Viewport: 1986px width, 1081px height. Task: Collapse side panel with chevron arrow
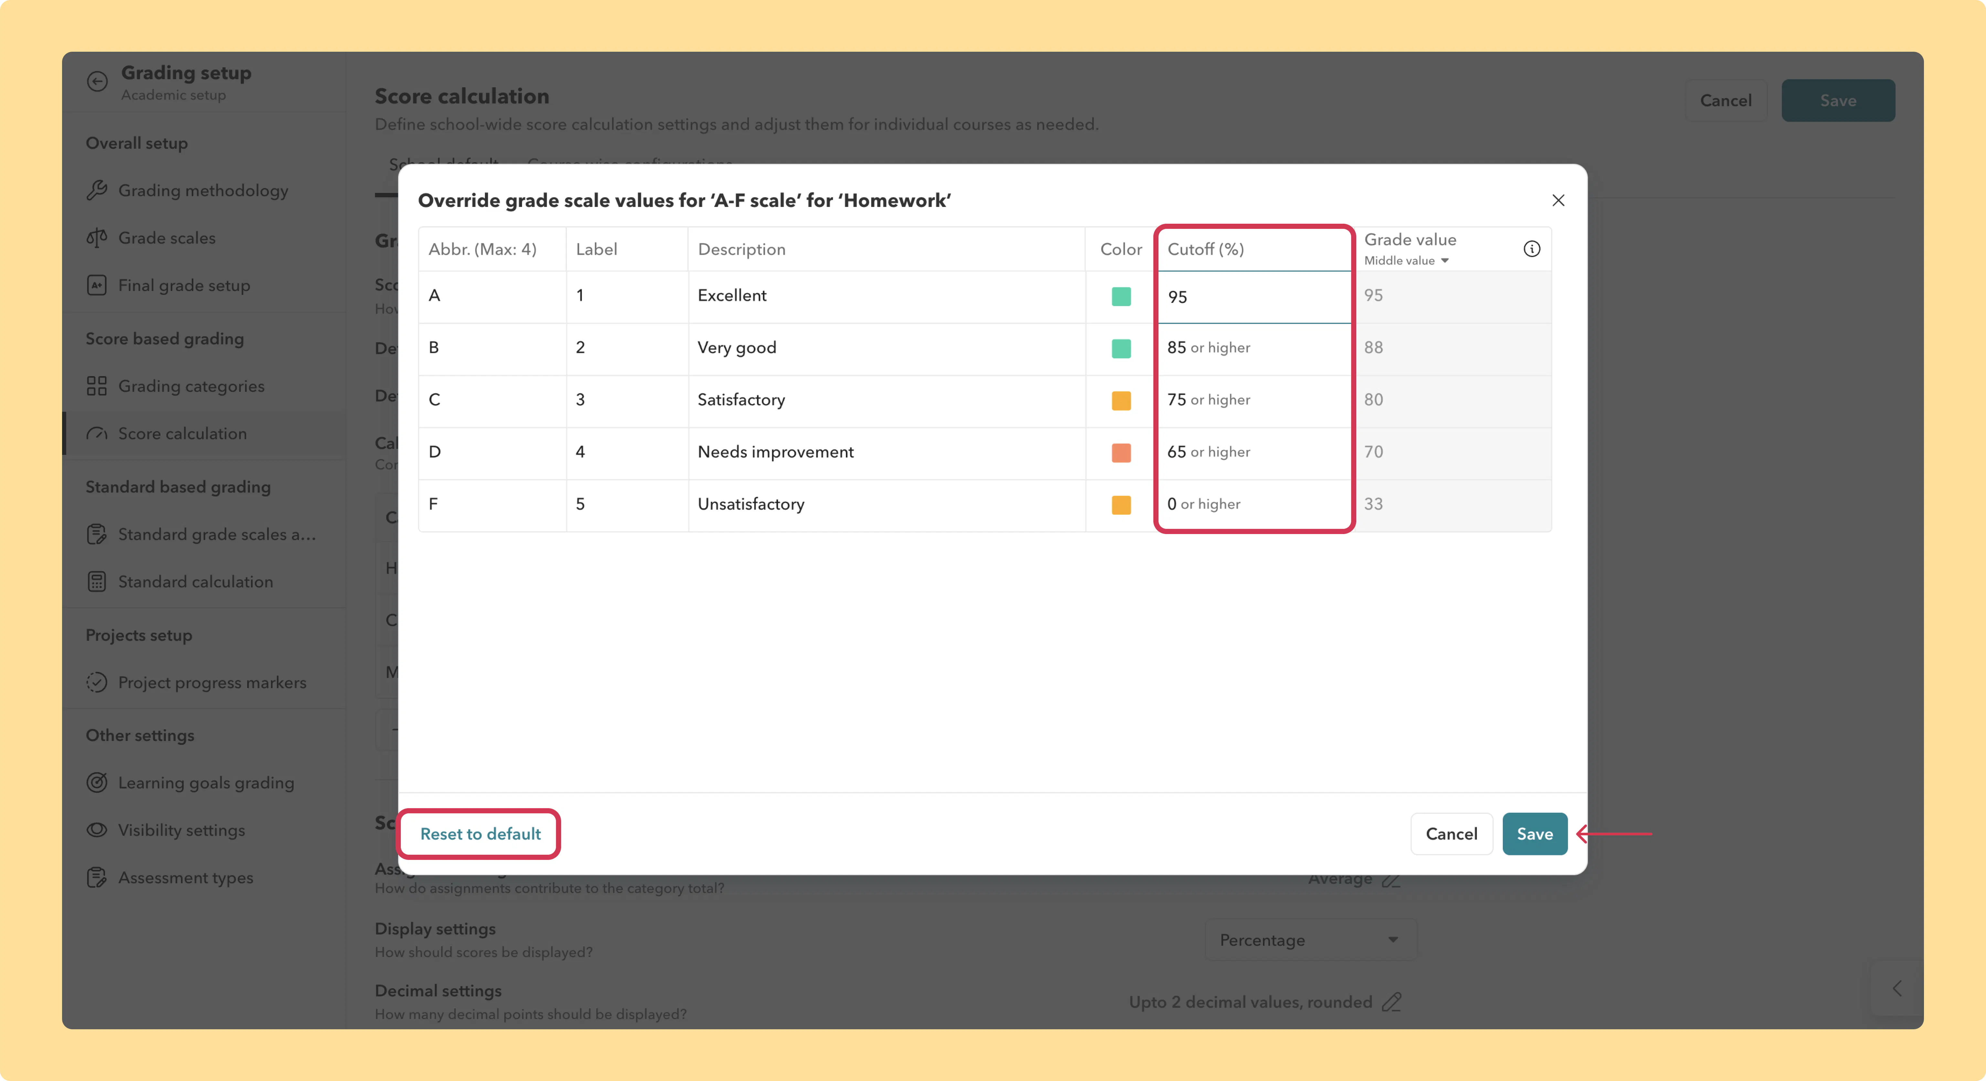point(1897,989)
